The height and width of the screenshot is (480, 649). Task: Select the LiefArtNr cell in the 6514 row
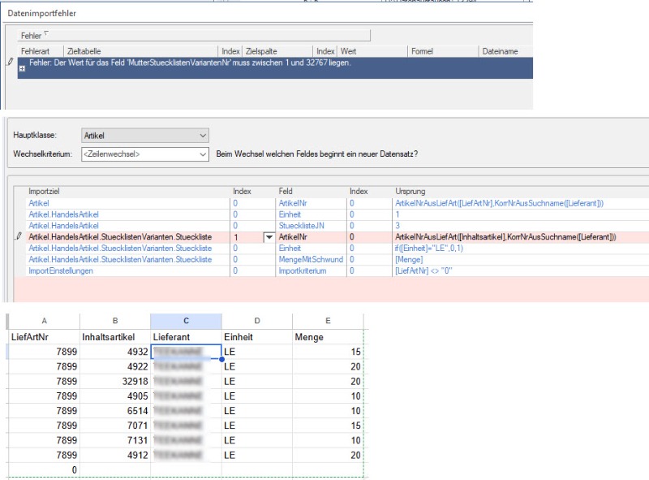tap(44, 411)
